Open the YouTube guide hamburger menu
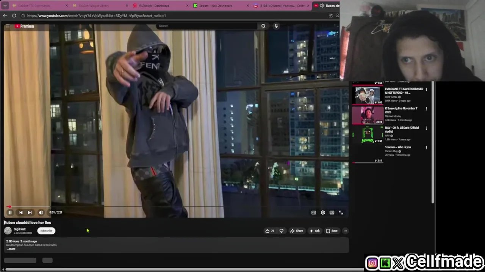This screenshot has width=485, height=272. 8,26
